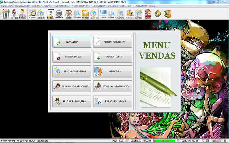The height and width of the screenshot is (143, 229).
Task: Open the Suporte headset icon
Action: pyautogui.click(x=148, y=14)
